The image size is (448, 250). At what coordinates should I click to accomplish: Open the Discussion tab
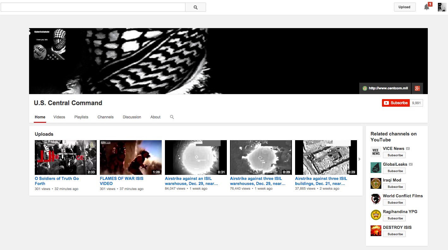pyautogui.click(x=132, y=117)
